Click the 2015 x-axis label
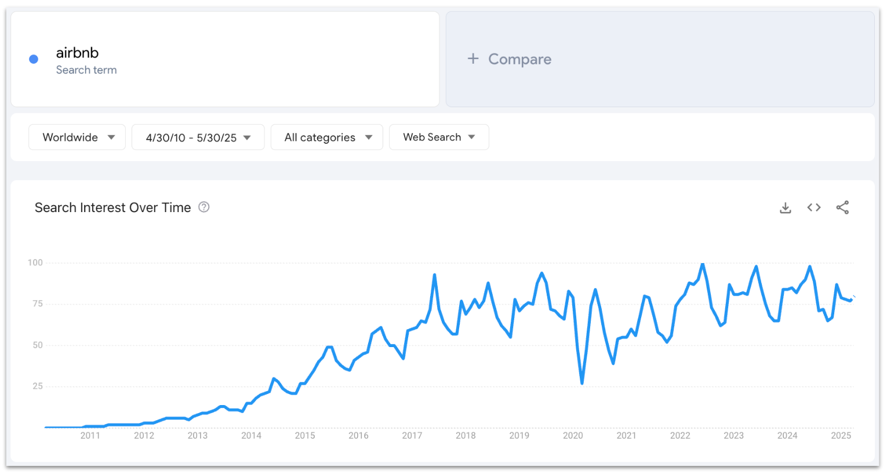The image size is (887, 474). (305, 436)
